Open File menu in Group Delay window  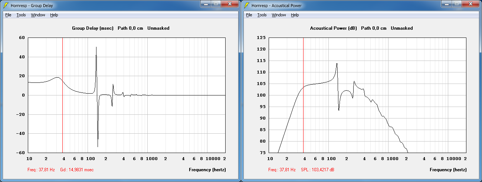(x=8, y=15)
